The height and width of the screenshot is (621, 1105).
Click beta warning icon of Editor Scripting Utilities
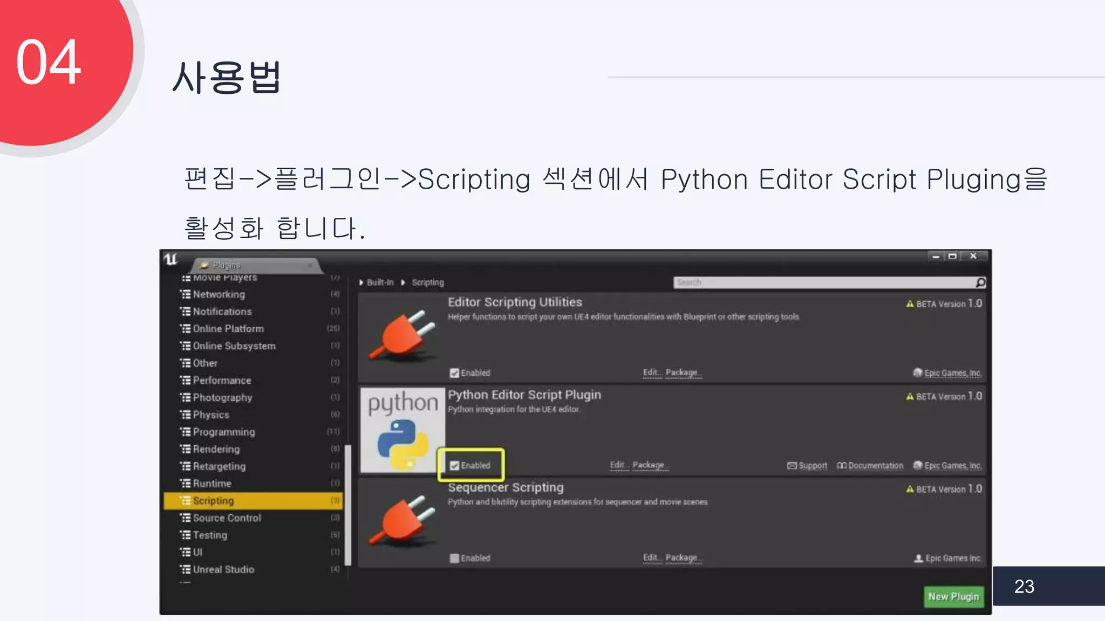pos(910,304)
